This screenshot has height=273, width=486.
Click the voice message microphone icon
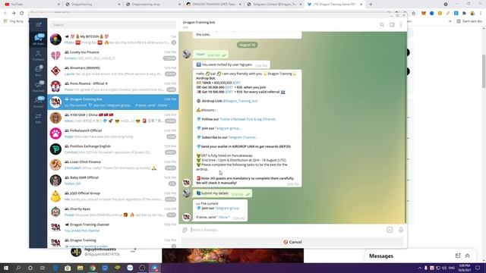click(x=401, y=230)
